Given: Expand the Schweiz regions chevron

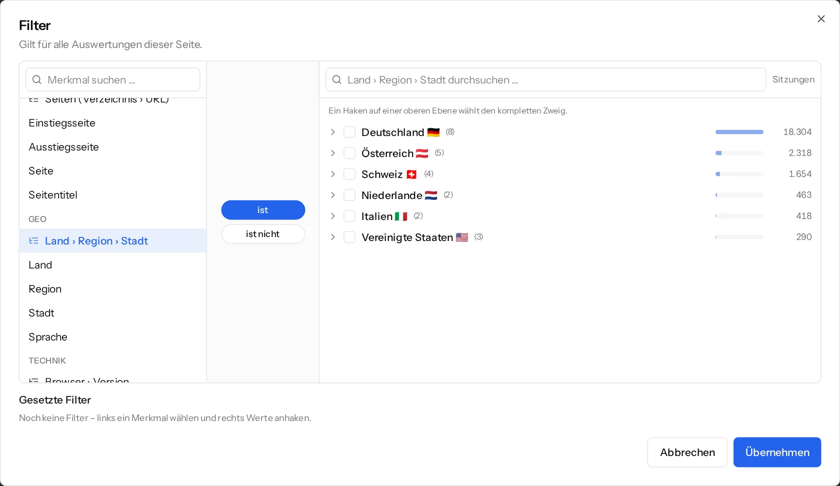Looking at the screenshot, I should (x=332, y=174).
